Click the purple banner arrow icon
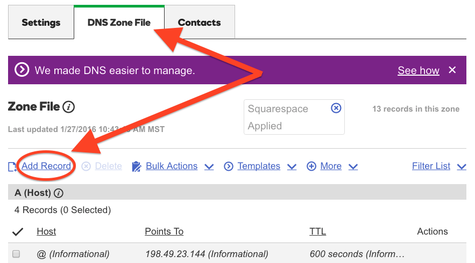Image resolution: width=475 pixels, height=263 pixels. [22, 70]
